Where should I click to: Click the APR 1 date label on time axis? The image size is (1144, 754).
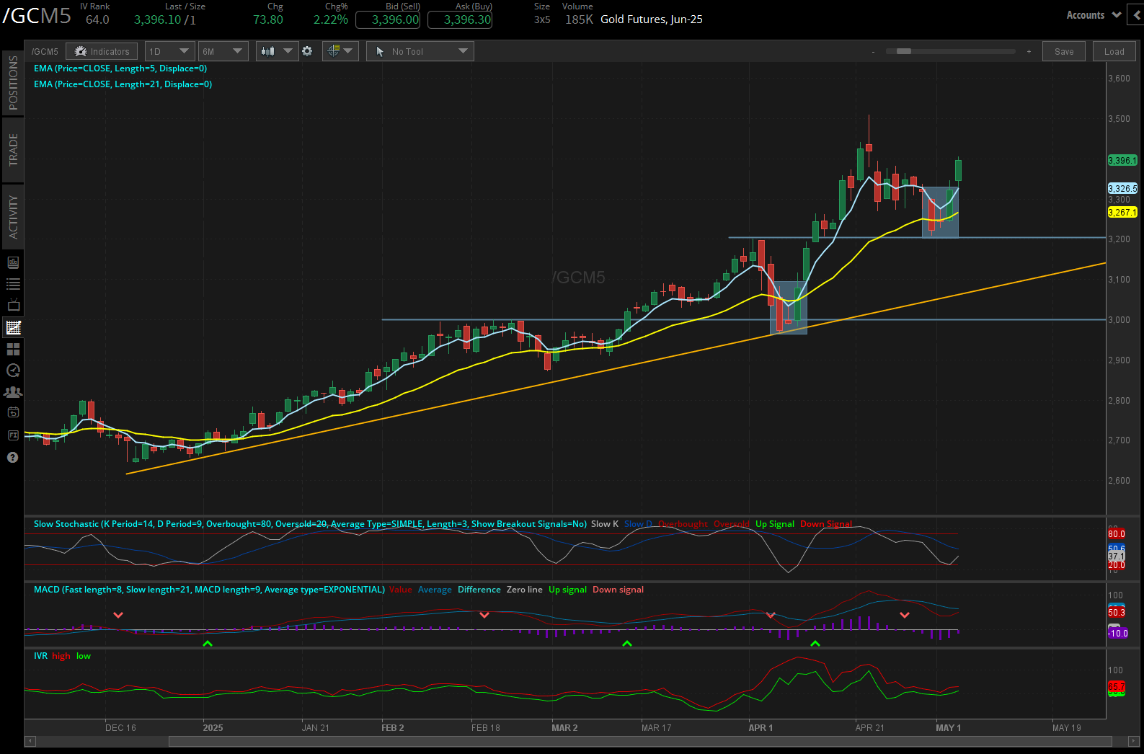tap(761, 728)
